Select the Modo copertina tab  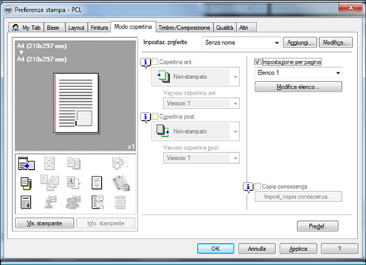133,26
